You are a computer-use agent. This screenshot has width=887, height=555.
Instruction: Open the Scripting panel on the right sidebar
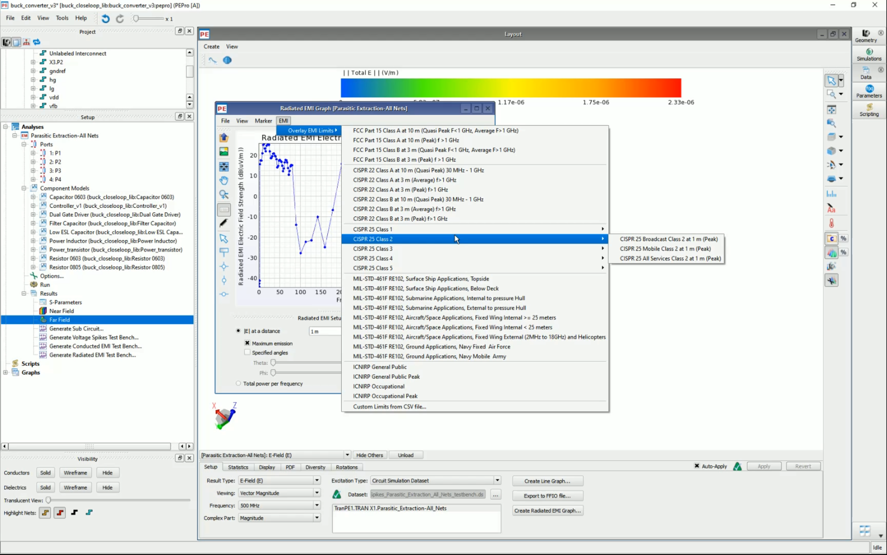tap(868, 110)
